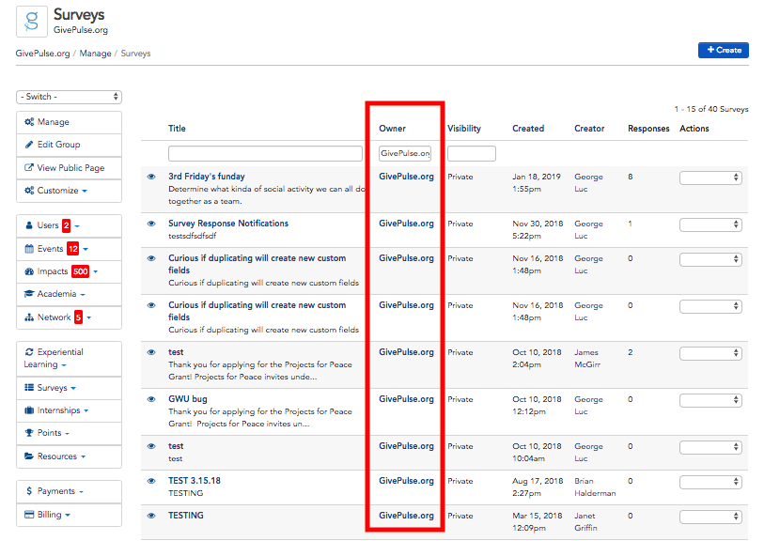Screen dimensions: 764x541
Task: Toggle eye icon for 3rd Friday's funday
Action: point(151,177)
